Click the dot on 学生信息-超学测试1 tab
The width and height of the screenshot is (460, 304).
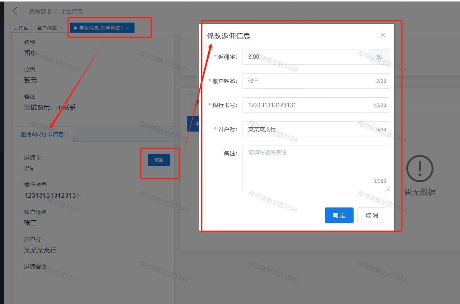(x=75, y=28)
